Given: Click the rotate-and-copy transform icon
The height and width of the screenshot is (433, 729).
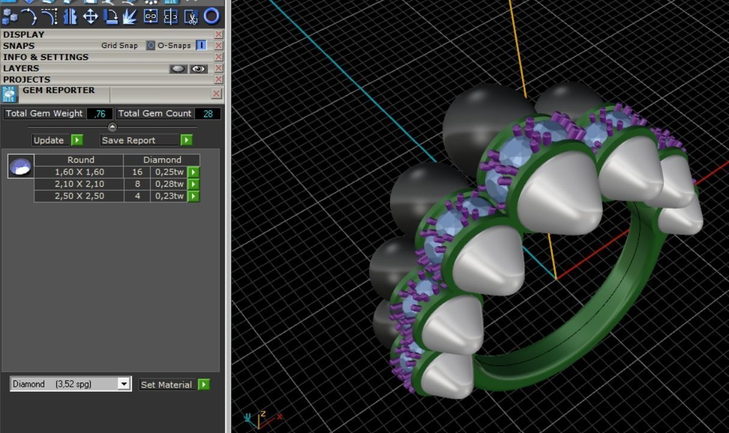Looking at the screenshot, I should pos(110,16).
